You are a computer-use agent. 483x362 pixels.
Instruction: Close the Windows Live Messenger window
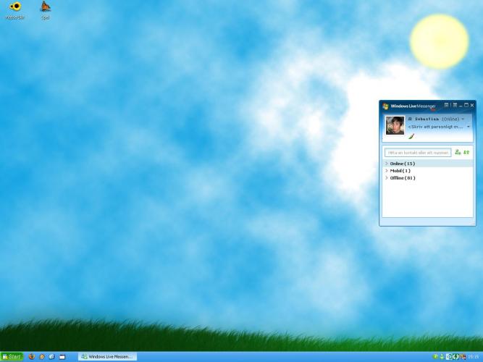(x=472, y=106)
